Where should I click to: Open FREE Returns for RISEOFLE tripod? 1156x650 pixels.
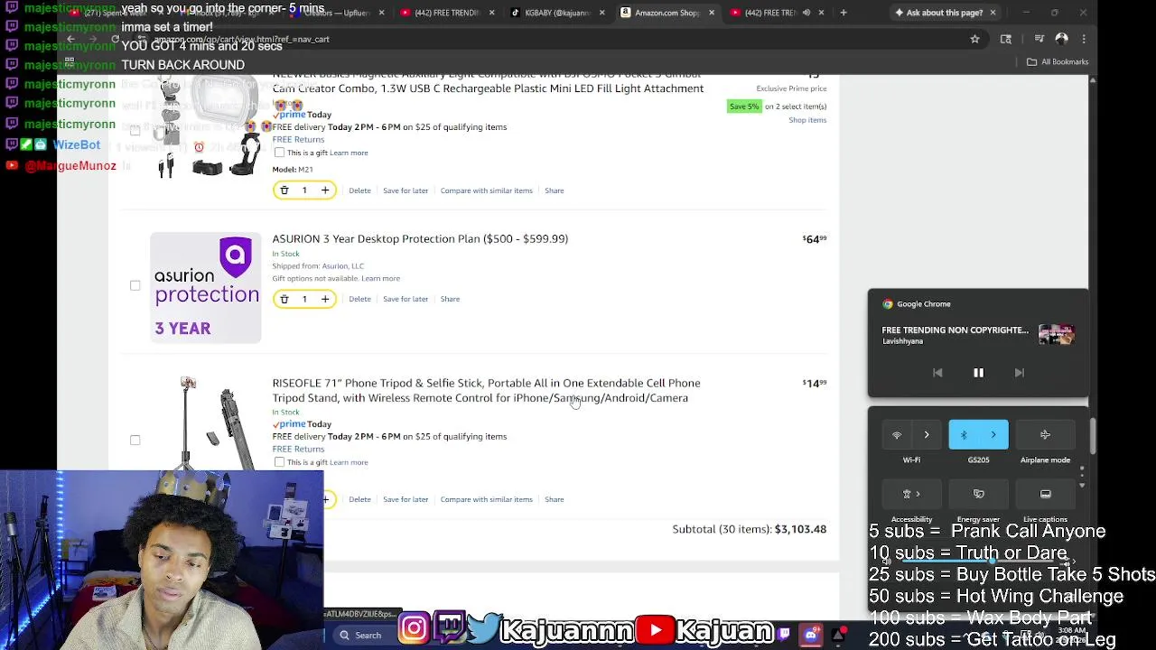[x=298, y=449]
